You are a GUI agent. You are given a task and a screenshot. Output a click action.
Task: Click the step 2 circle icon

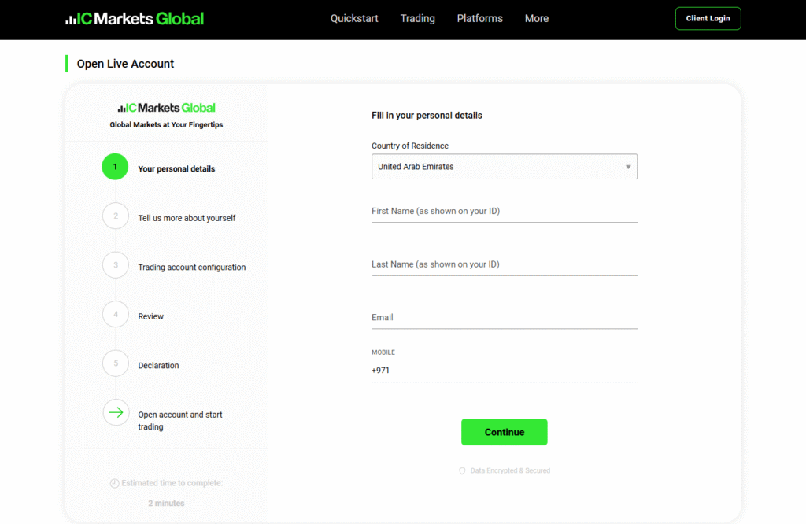[x=116, y=216]
